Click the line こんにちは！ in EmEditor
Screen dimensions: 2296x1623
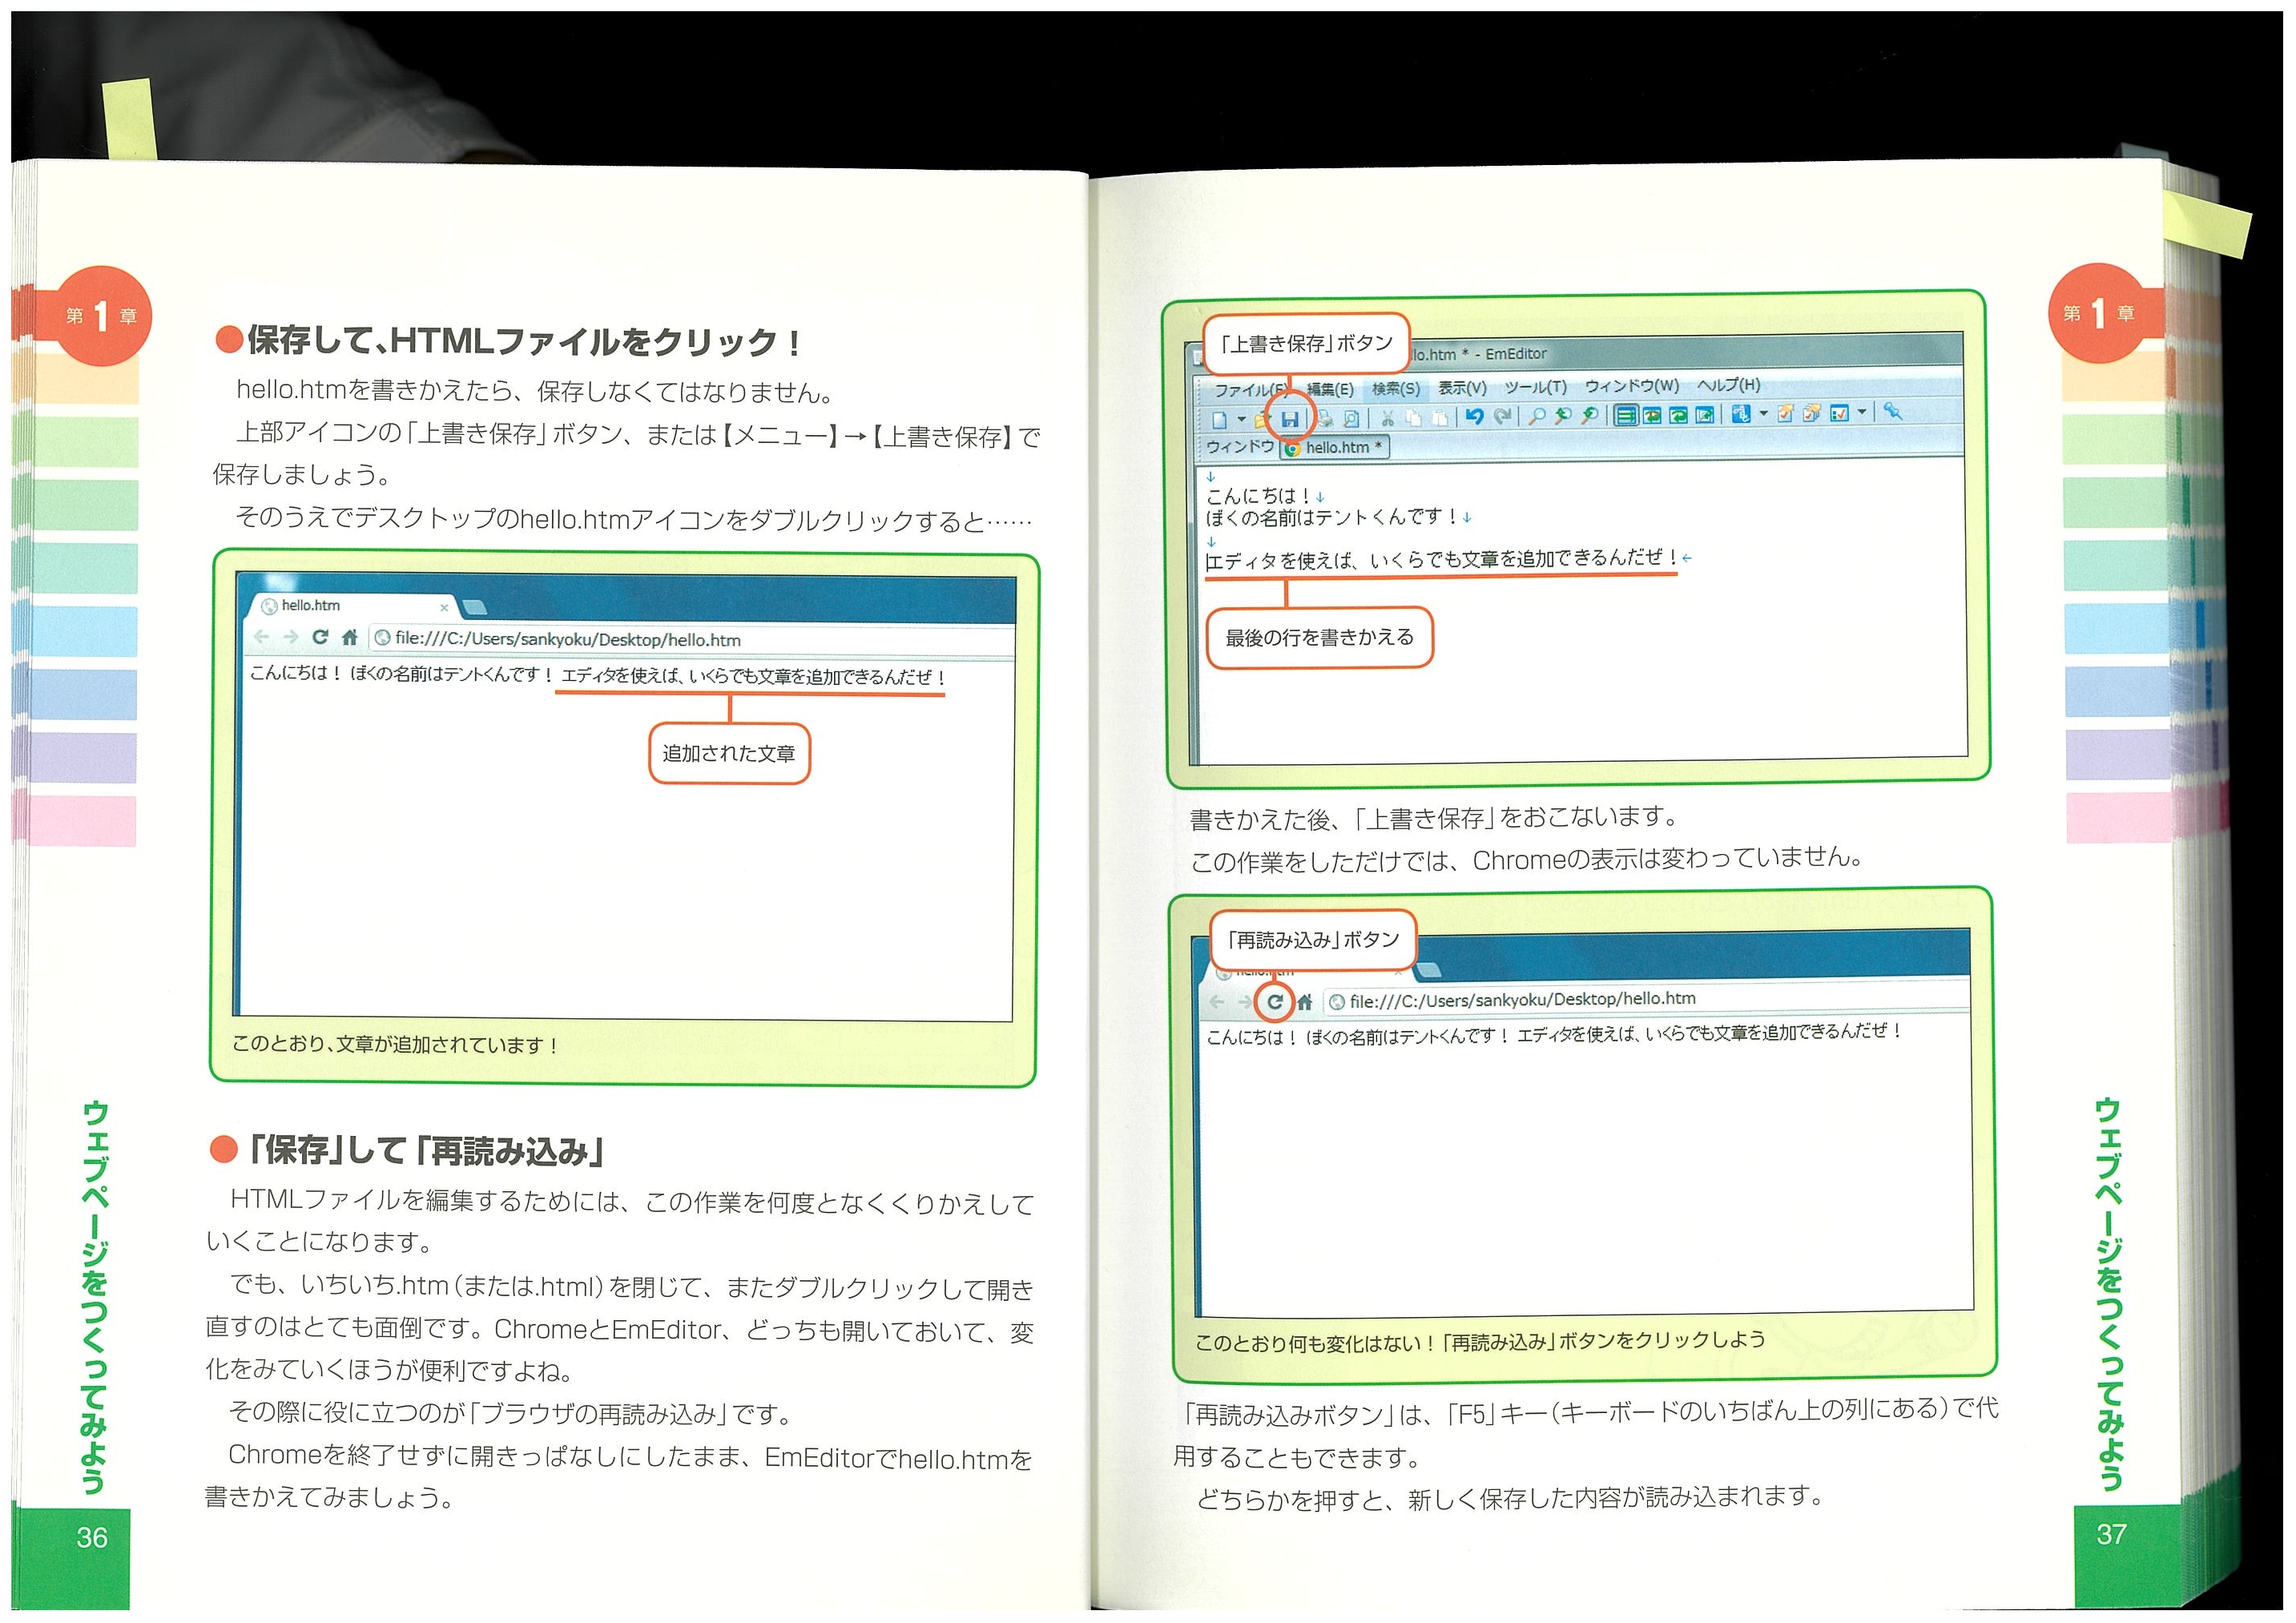click(1259, 496)
